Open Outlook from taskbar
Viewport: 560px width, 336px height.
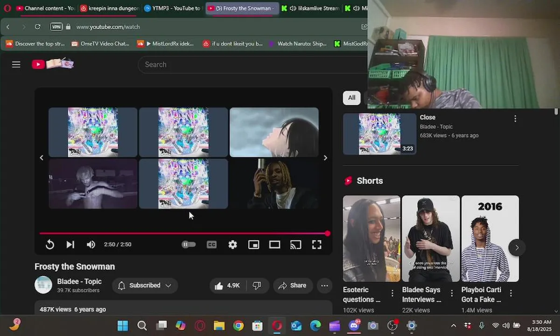(x=296, y=325)
